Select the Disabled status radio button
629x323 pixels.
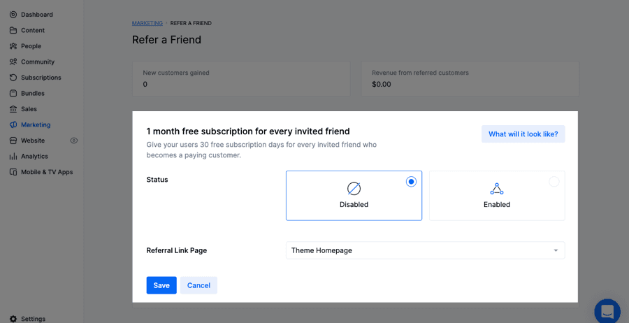411,182
